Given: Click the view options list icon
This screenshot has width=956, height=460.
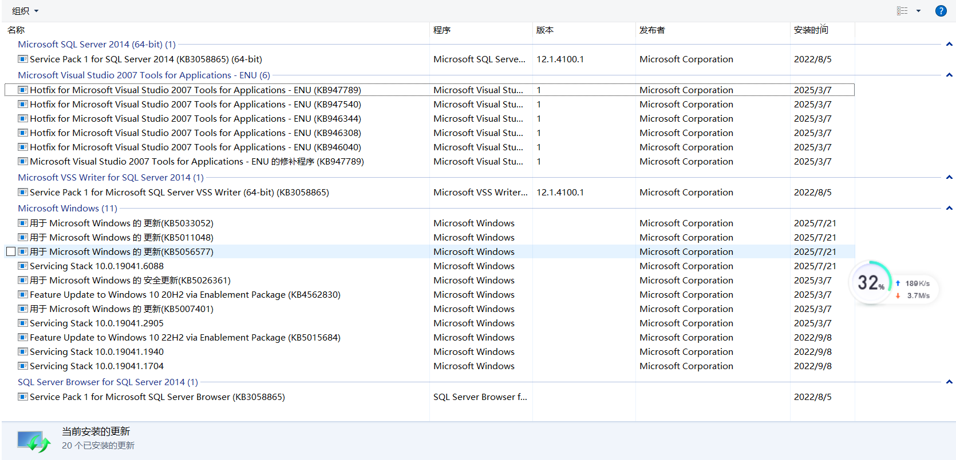Looking at the screenshot, I should (x=902, y=11).
